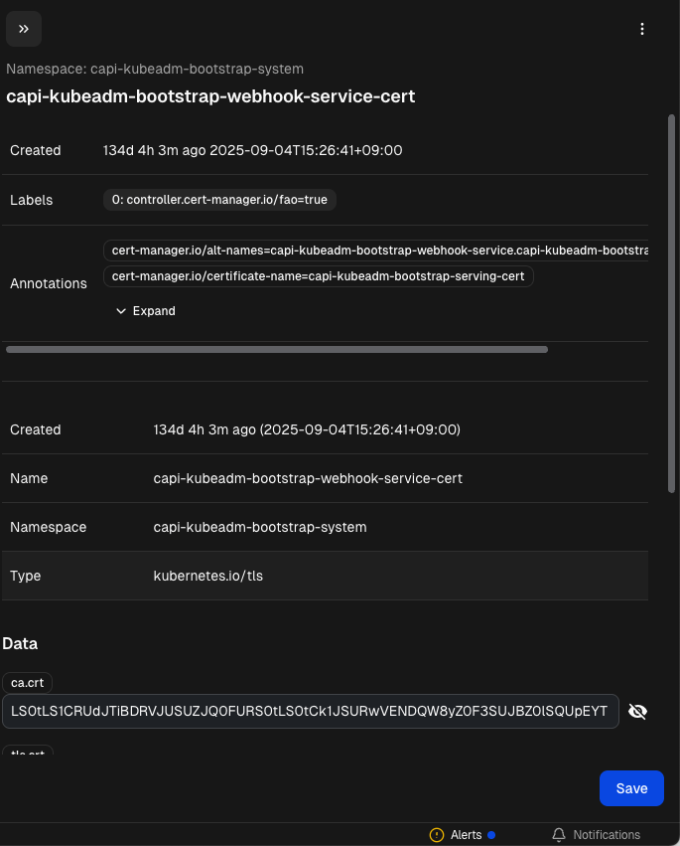Collapse the panel using the double-chevron icon
680x846 pixels.
point(24,29)
